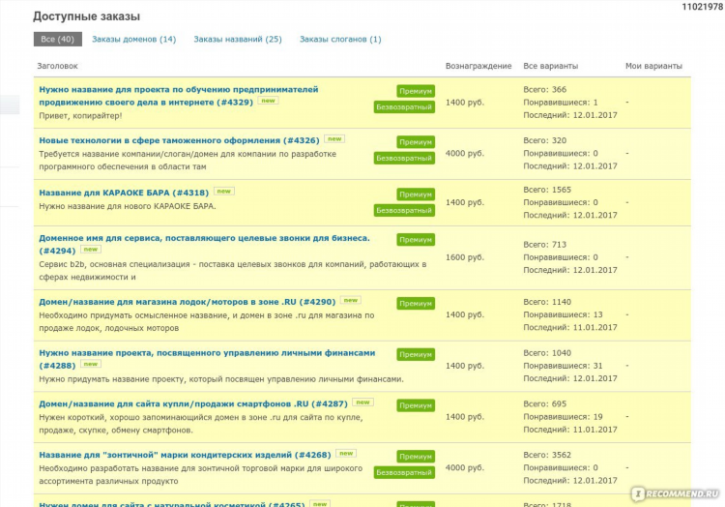Image resolution: width=725 pixels, height=507 pixels.
Task: Click 'Всего: 1040' in order #4288 row
Action: (547, 353)
